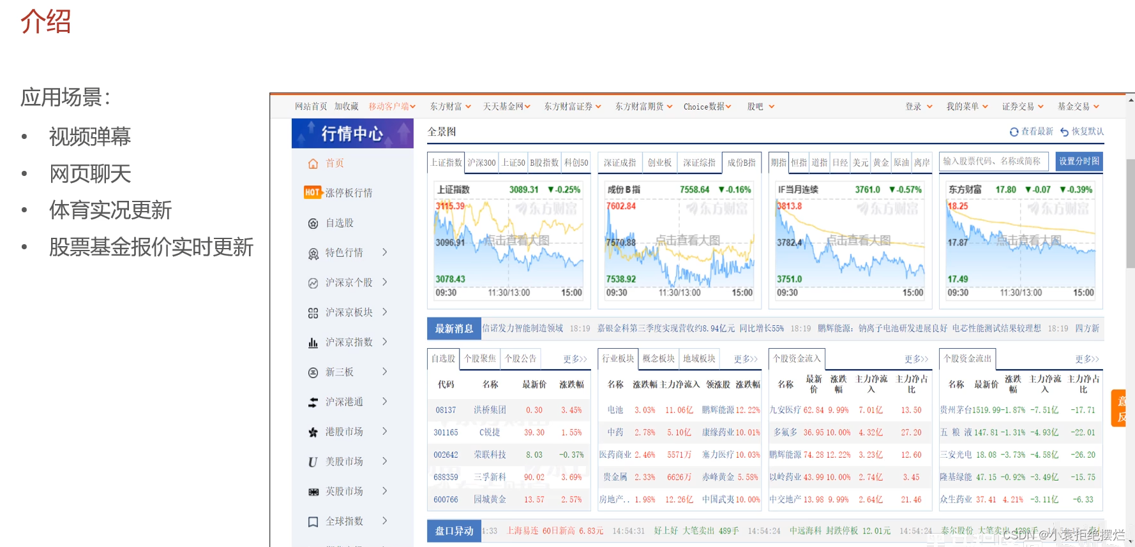Open the 东方财富 dropdown in top bar
The height and width of the screenshot is (547, 1135).
point(450,106)
